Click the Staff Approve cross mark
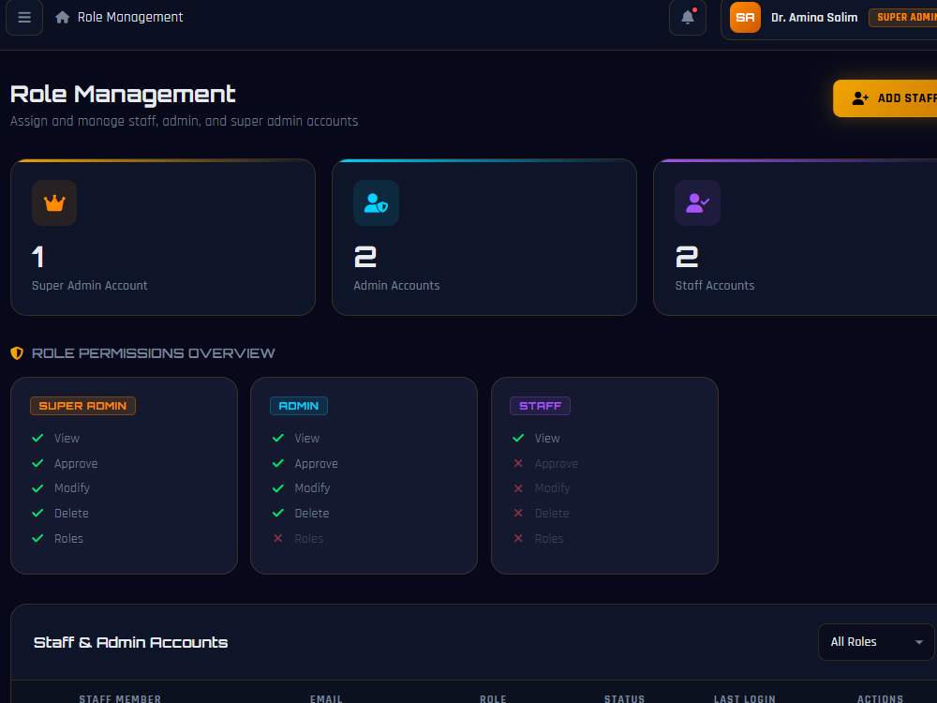937x703 pixels. tap(518, 463)
